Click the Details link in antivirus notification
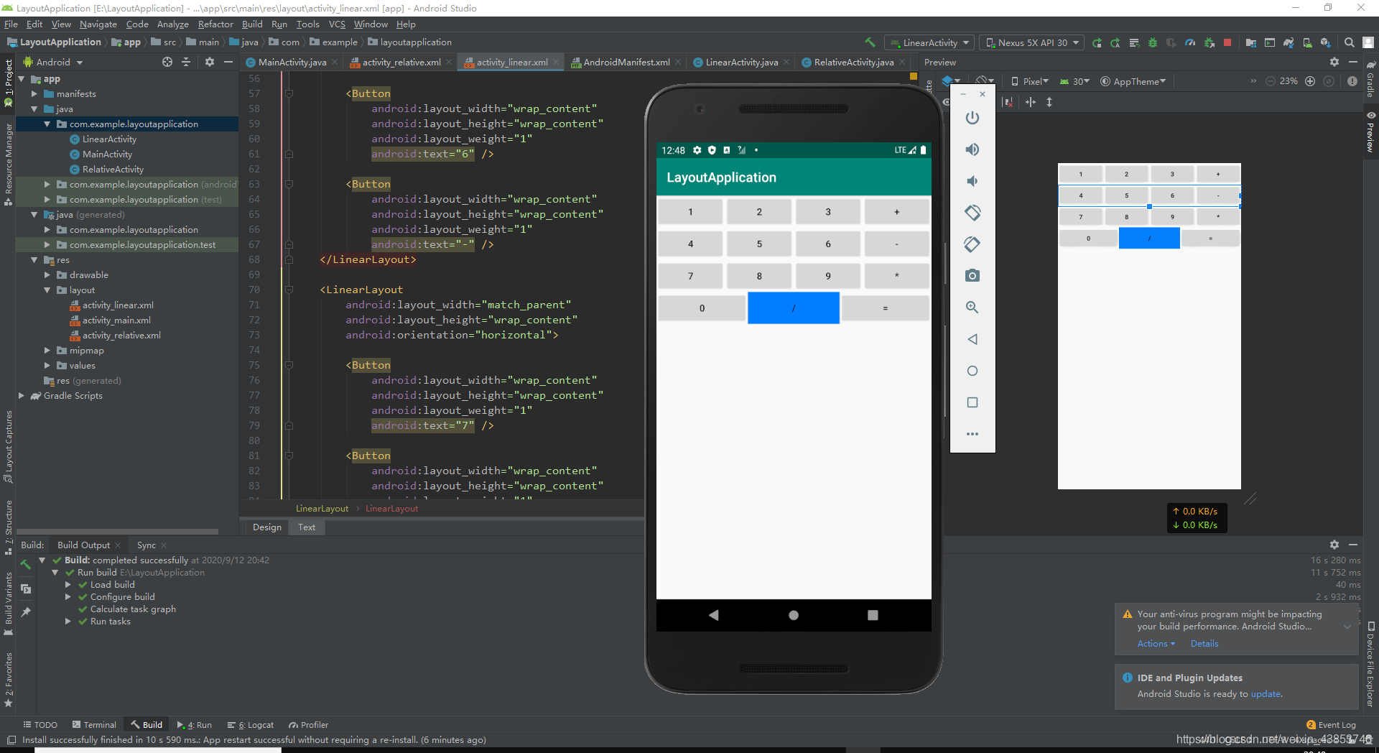The image size is (1379, 753). click(1204, 644)
